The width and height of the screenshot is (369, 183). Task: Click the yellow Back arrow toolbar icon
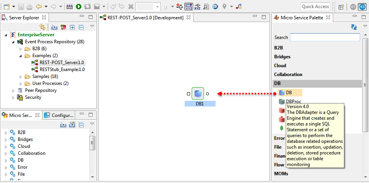[x=39, y=7]
